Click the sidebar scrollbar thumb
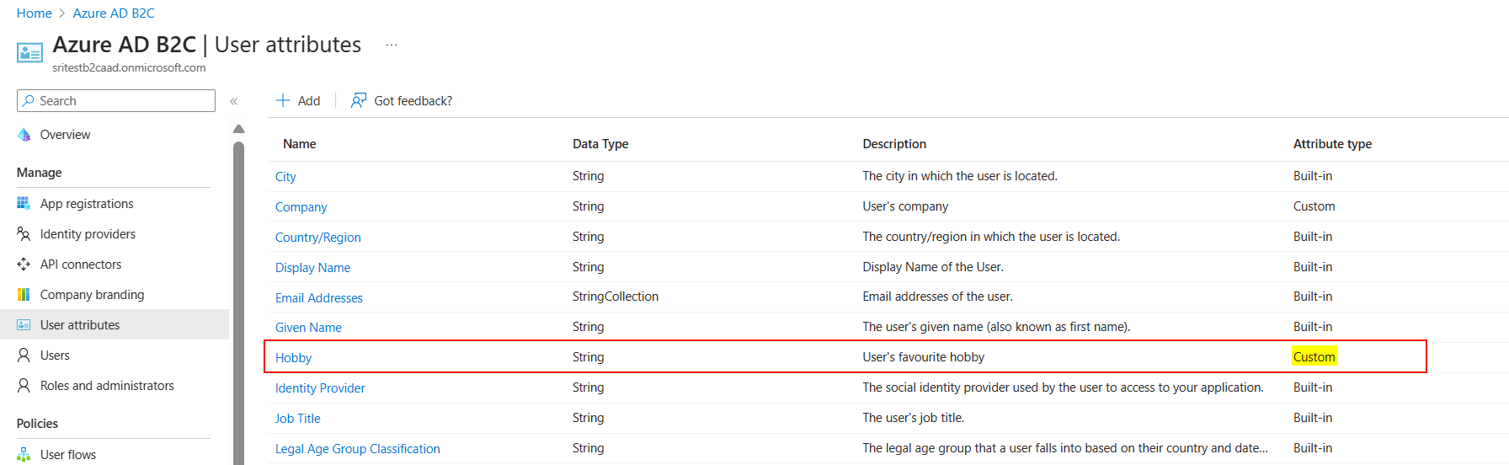The width and height of the screenshot is (1509, 465). tap(238, 303)
